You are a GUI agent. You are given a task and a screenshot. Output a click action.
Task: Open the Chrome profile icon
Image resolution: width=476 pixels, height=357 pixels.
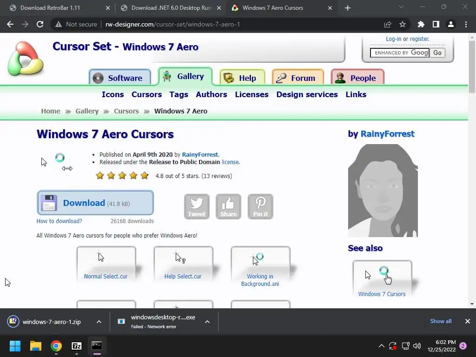(451, 24)
